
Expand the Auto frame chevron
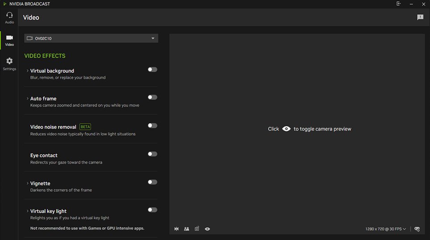point(27,99)
